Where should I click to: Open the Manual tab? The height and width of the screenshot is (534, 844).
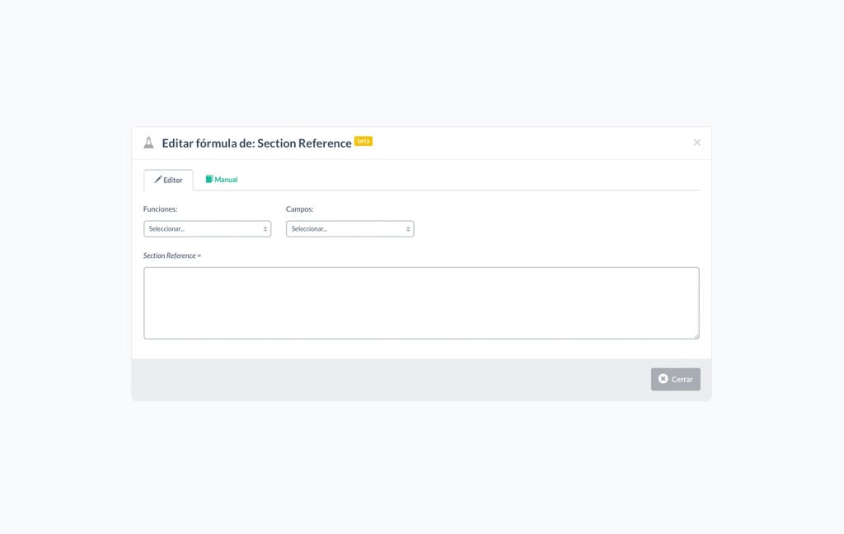[x=221, y=180]
